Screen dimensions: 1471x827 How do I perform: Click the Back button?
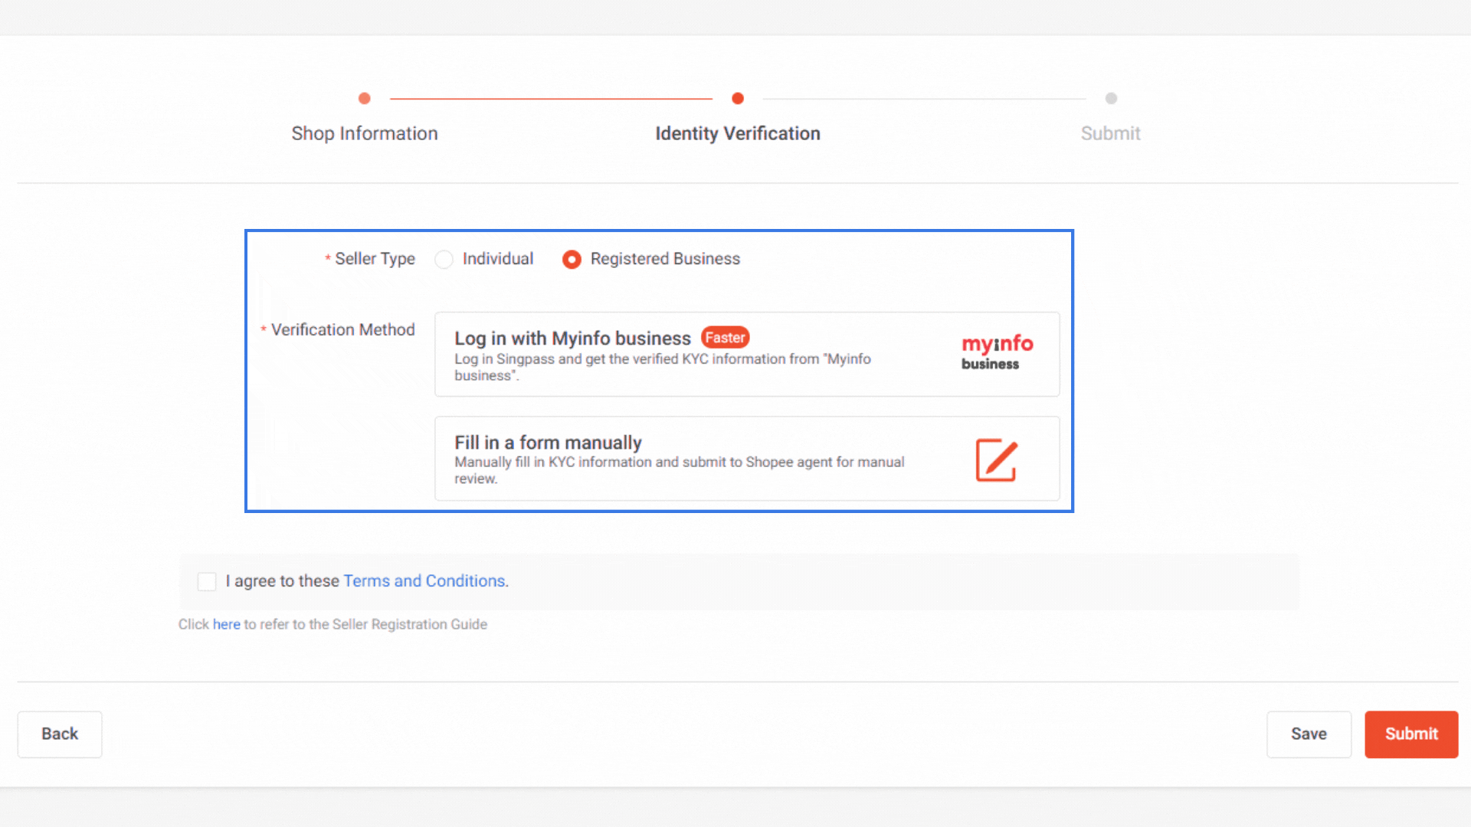tap(59, 734)
